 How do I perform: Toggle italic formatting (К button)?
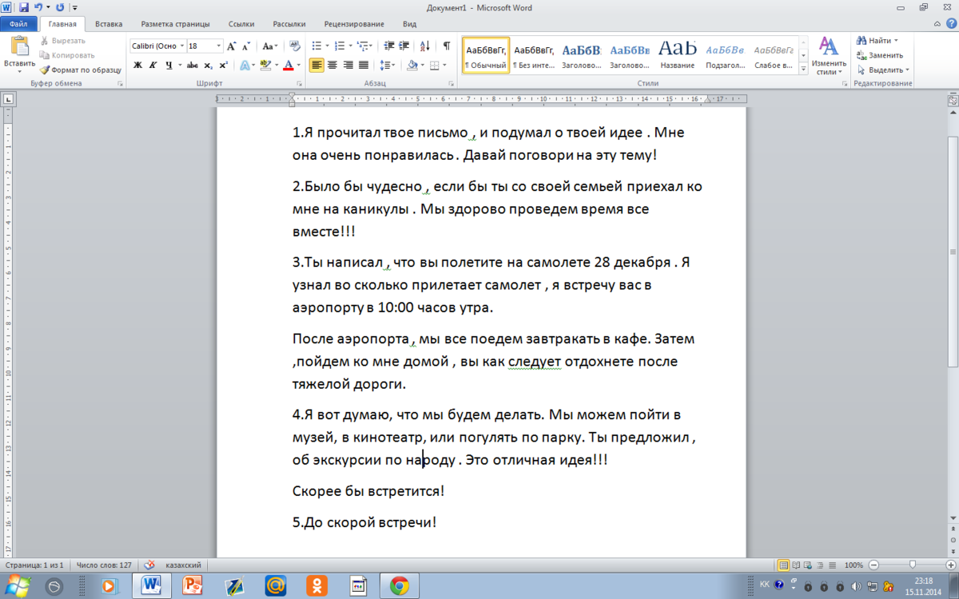point(152,65)
